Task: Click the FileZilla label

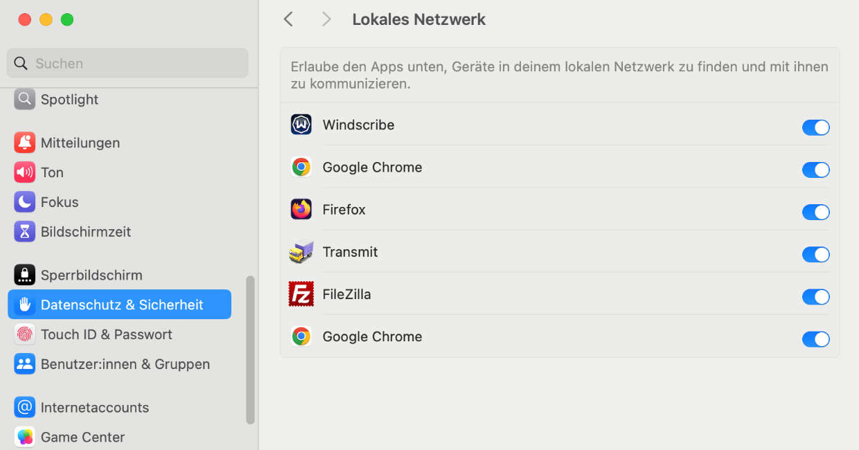Action: (x=346, y=294)
